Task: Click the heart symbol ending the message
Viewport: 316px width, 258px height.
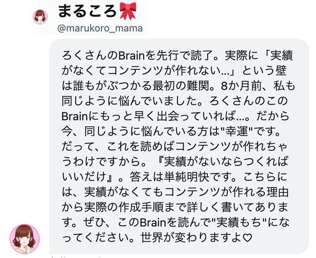Action: tap(248, 238)
